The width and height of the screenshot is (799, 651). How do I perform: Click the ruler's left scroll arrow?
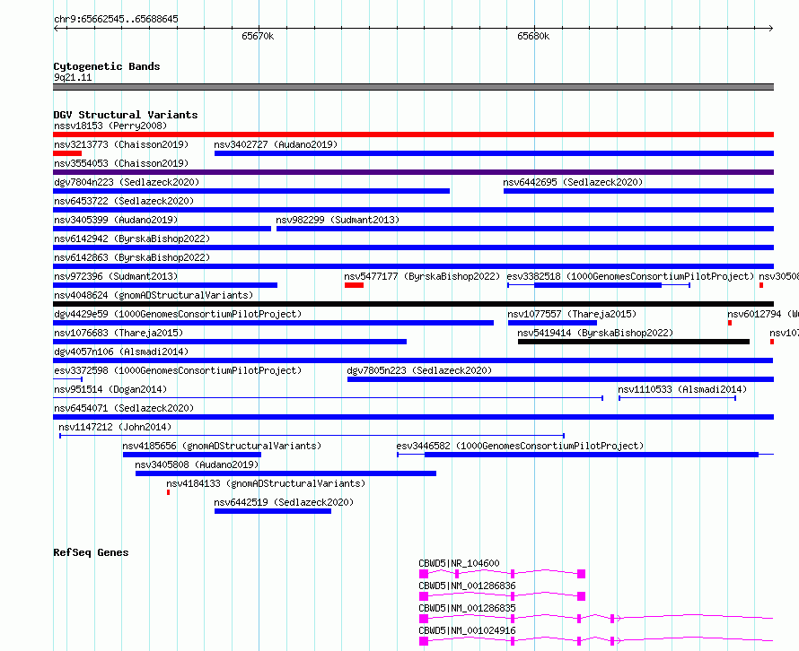point(56,28)
